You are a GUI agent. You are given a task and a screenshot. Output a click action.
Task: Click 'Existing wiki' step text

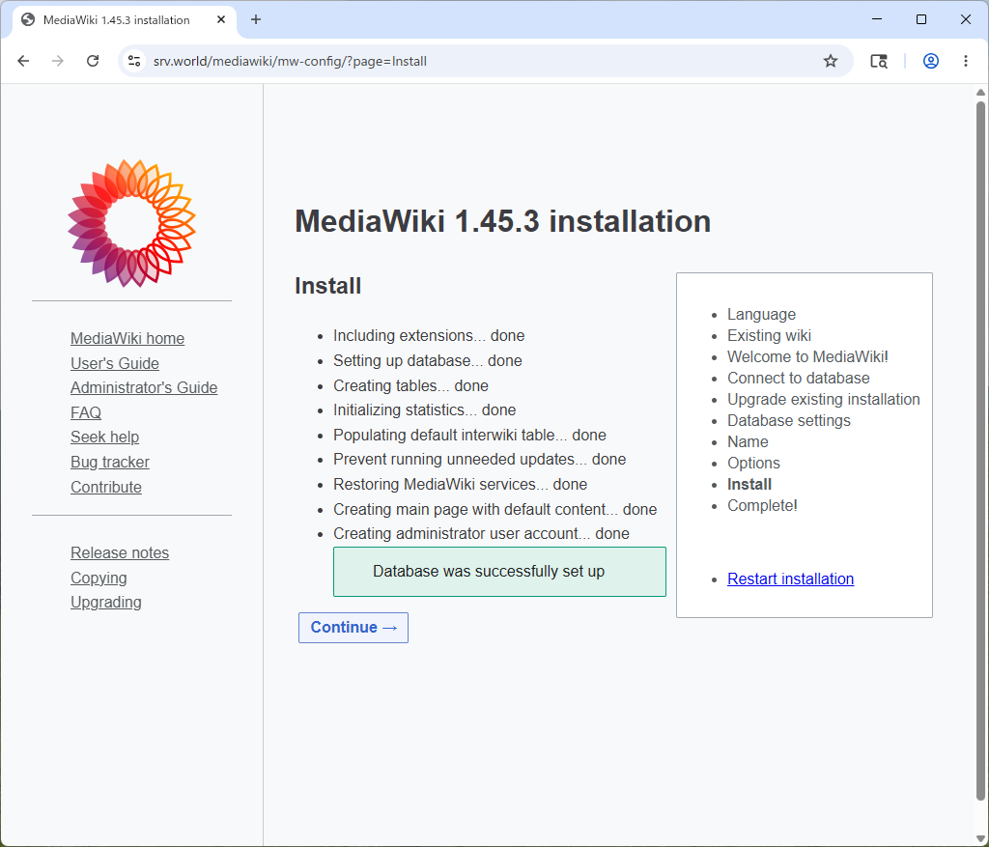pyautogui.click(x=769, y=335)
